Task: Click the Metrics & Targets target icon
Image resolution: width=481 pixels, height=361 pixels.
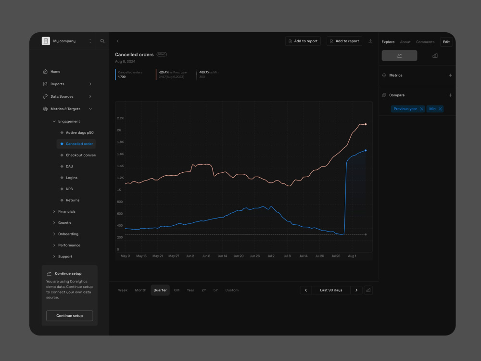Action: [45, 109]
